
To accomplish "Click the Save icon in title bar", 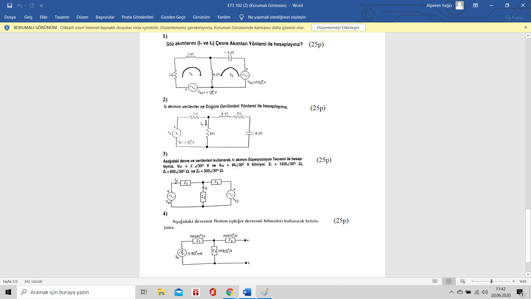I will click(10, 6).
